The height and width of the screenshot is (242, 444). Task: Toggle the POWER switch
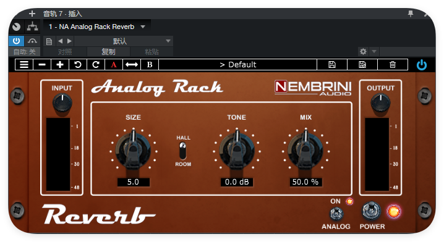point(371,211)
